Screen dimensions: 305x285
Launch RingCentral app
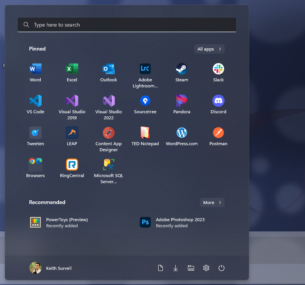click(x=72, y=168)
